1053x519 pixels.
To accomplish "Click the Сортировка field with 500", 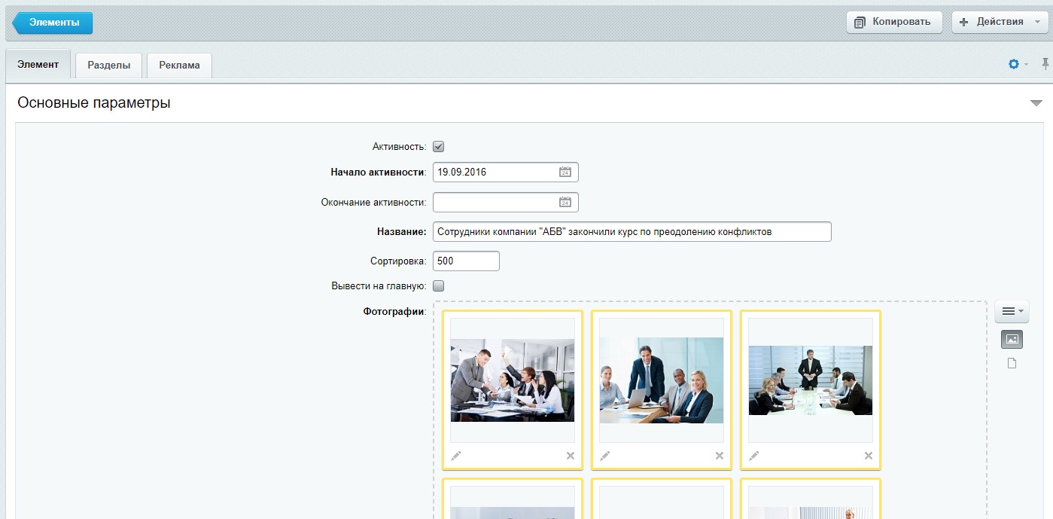I will (x=466, y=261).
